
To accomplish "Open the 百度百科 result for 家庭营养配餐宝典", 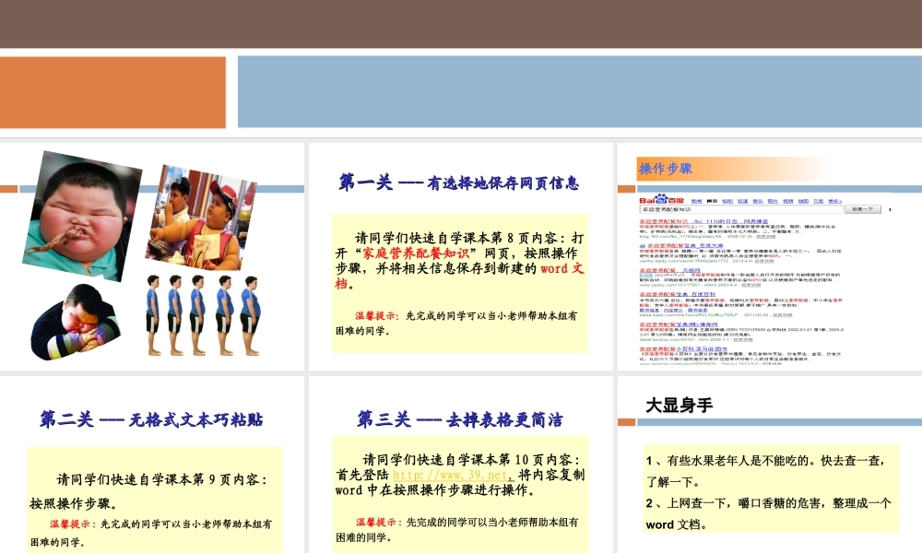I will (678, 294).
